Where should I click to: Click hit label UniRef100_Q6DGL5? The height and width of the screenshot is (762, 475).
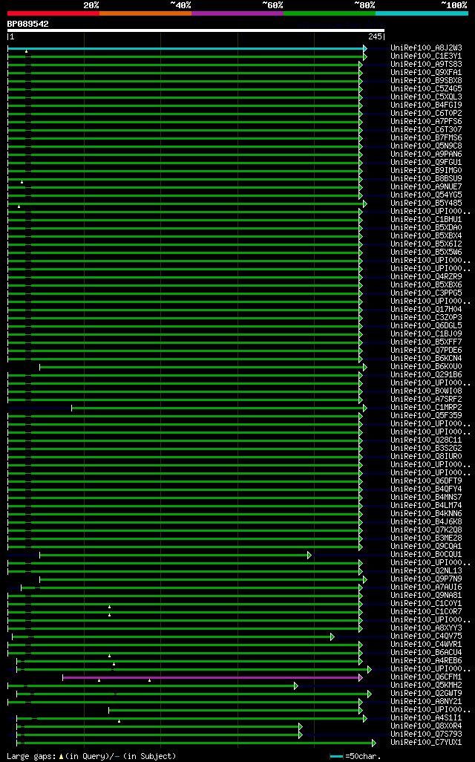427,325
